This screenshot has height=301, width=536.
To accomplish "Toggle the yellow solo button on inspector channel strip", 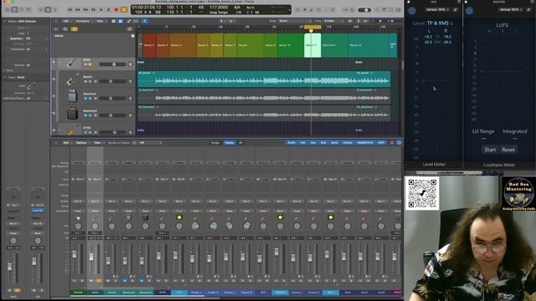I will (17, 290).
